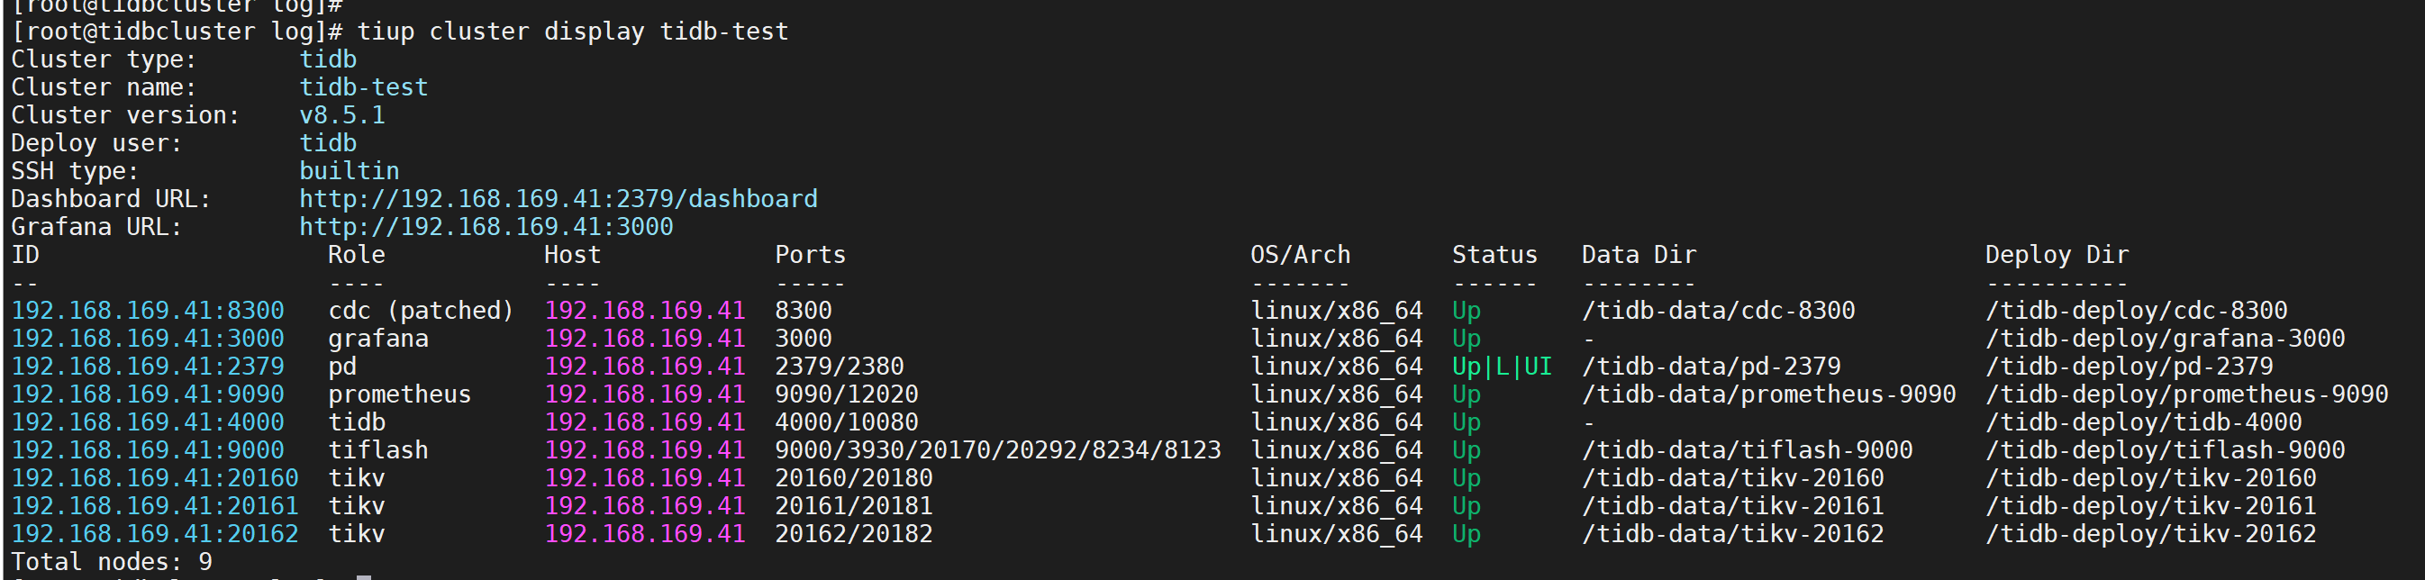Click the Up|L|UI status of pd
The image size is (2425, 580).
1502,367
